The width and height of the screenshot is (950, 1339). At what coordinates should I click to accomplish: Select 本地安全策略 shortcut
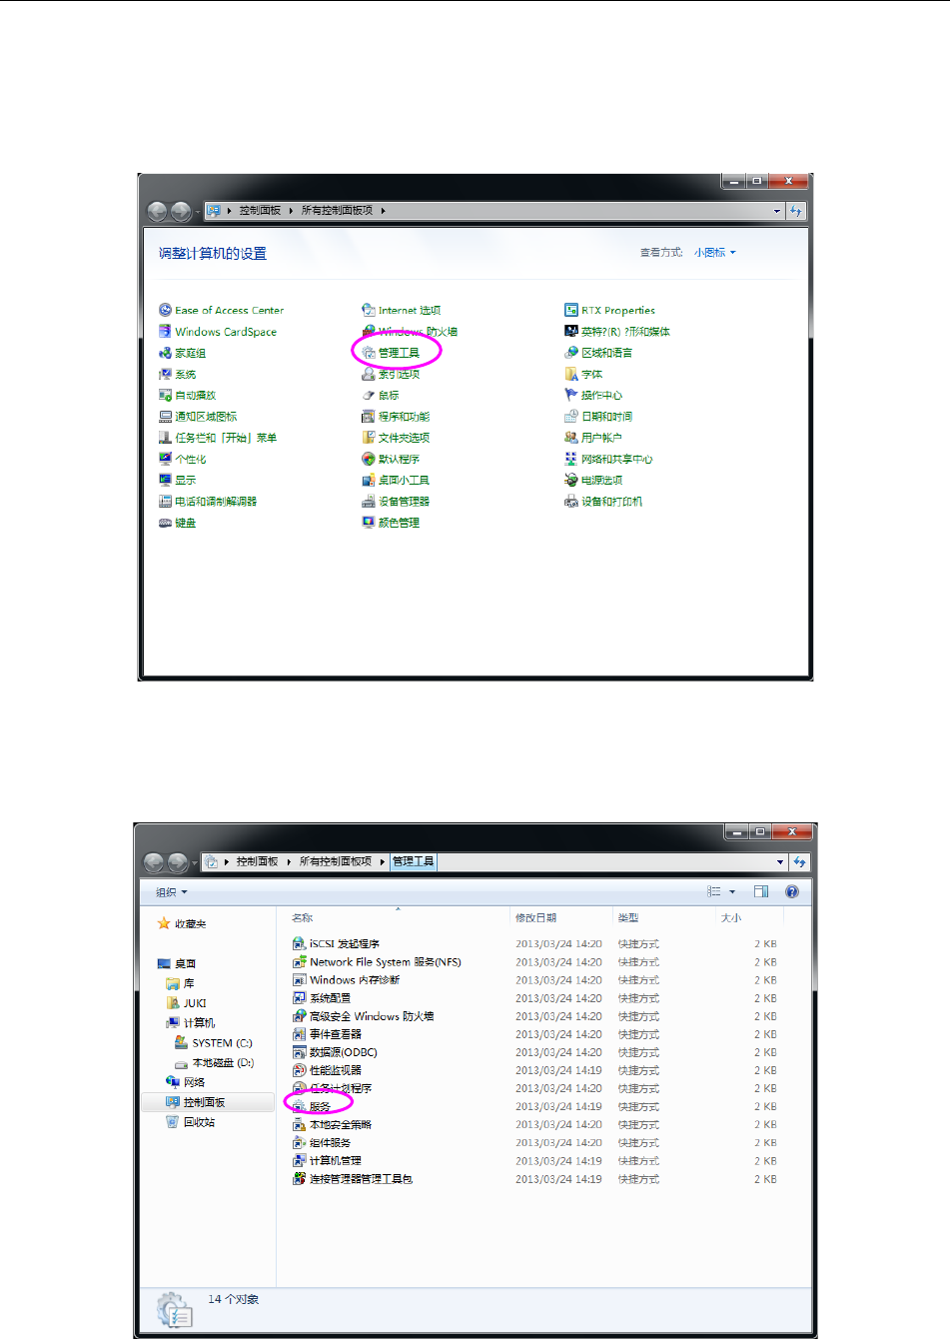click(x=332, y=1124)
